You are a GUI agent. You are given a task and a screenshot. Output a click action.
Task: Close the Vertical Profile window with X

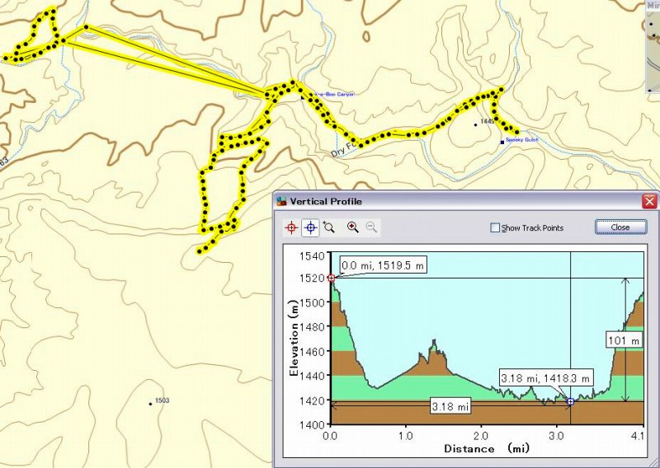pos(649,201)
